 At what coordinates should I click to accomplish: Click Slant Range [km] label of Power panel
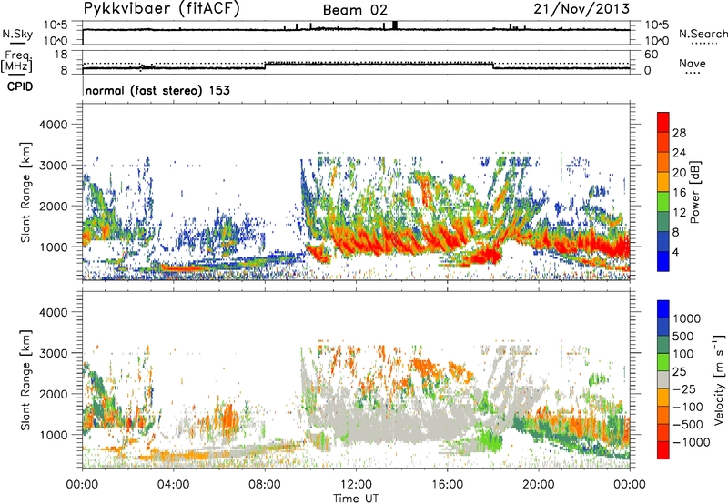[25, 192]
